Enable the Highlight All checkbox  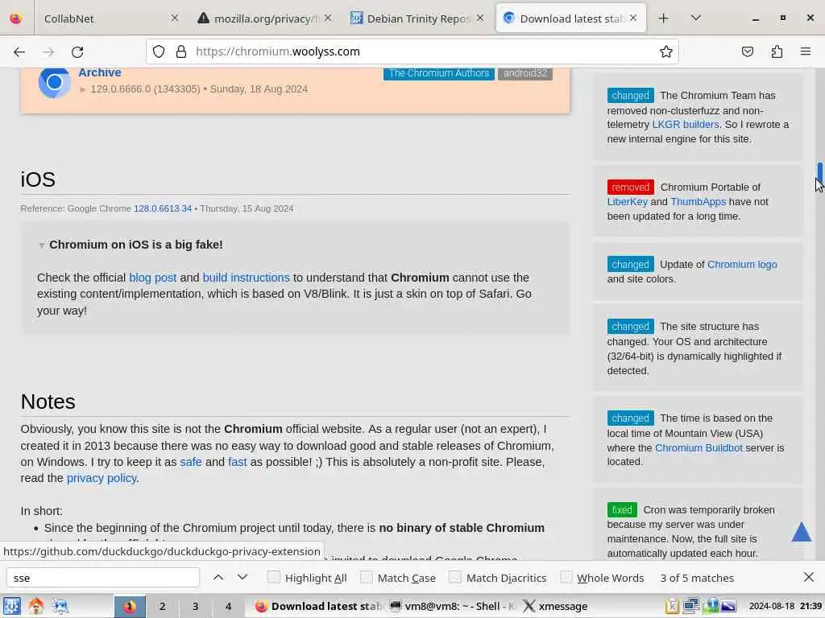tap(274, 577)
